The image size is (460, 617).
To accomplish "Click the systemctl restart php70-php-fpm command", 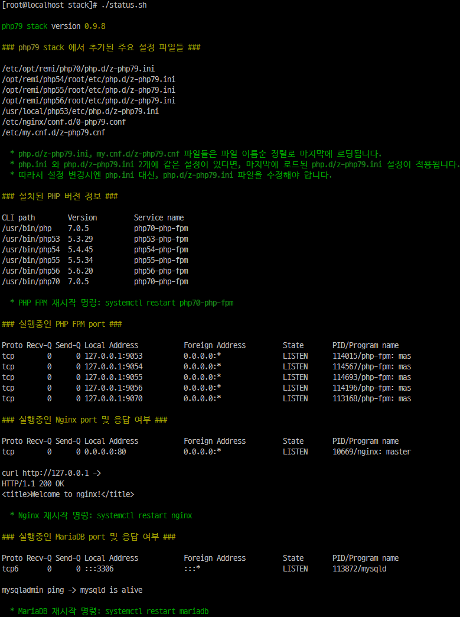I will pos(169,303).
